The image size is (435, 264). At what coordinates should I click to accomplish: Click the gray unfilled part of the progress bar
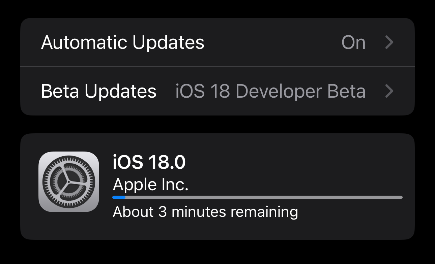coord(263,197)
